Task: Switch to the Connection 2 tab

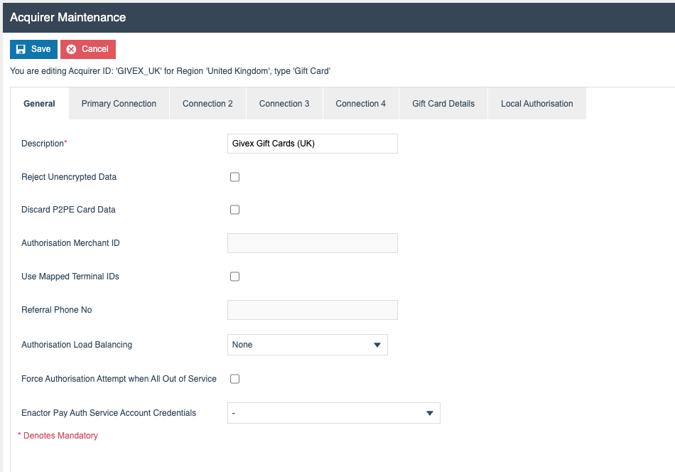Action: pos(207,103)
